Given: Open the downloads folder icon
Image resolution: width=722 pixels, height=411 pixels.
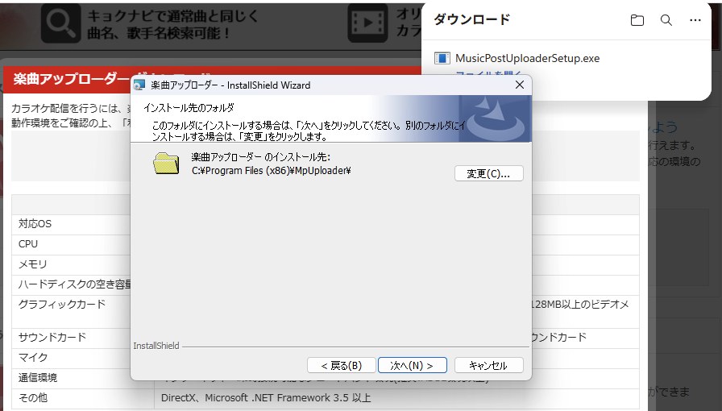Looking at the screenshot, I should [x=637, y=20].
